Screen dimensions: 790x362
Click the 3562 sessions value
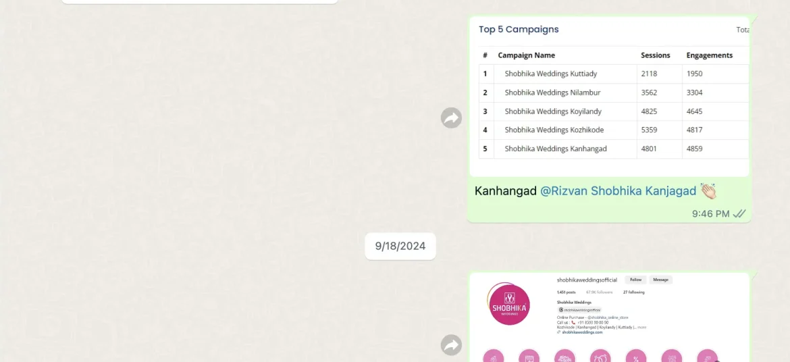point(649,93)
